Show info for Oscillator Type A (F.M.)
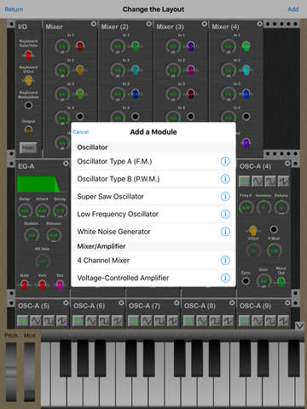 [225, 161]
